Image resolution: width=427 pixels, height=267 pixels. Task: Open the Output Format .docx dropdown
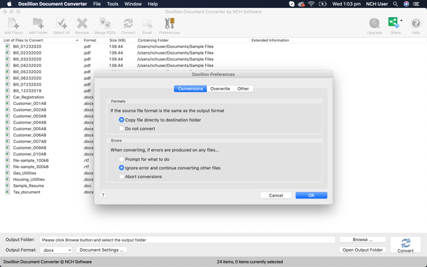[x=56, y=250]
